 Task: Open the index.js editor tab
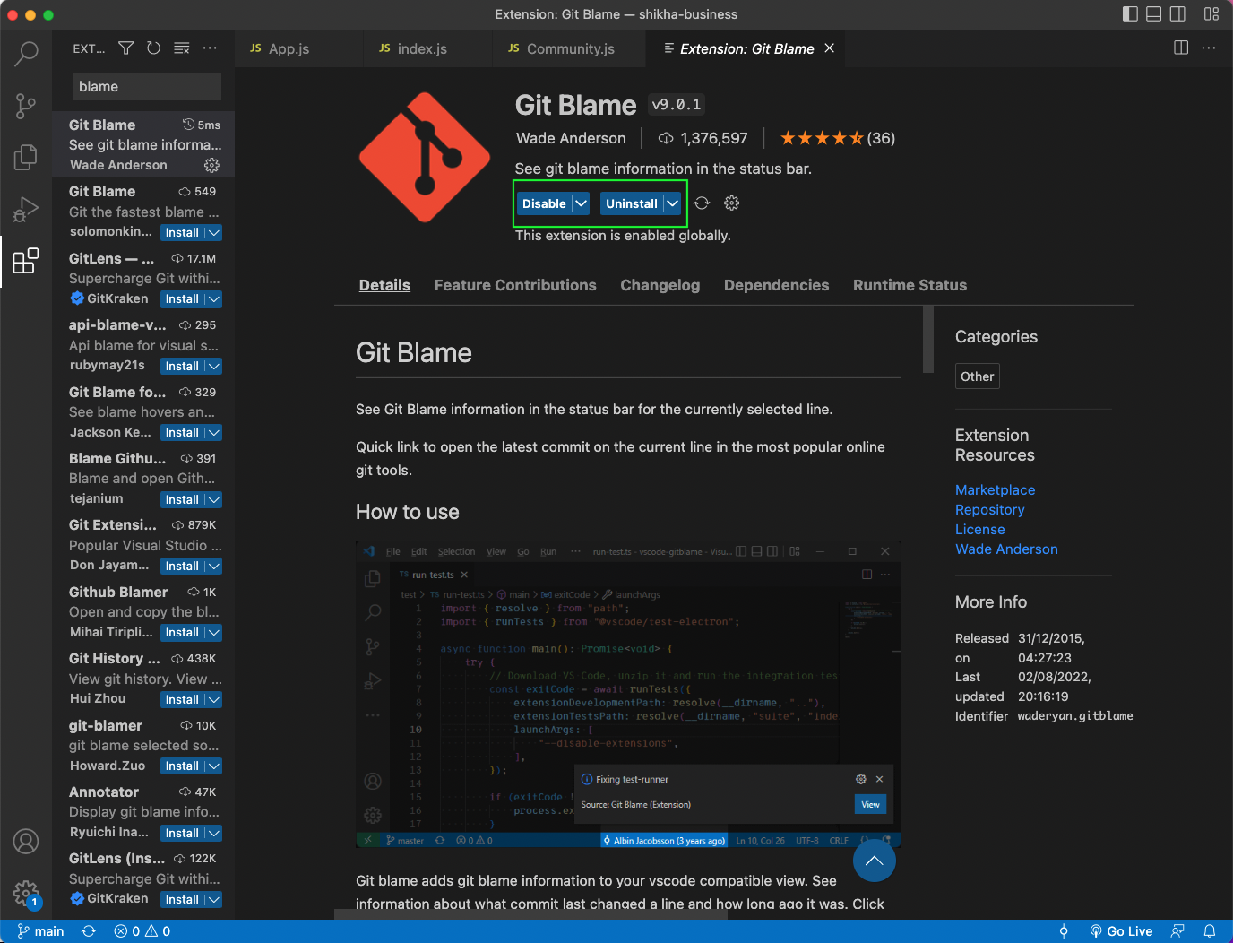[423, 48]
